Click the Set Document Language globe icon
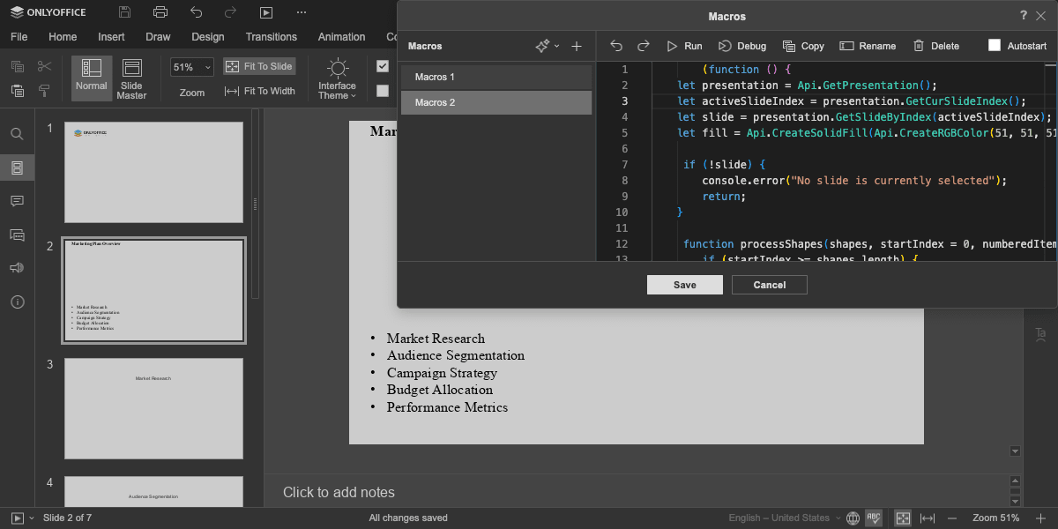This screenshot has width=1058, height=529. tap(853, 518)
